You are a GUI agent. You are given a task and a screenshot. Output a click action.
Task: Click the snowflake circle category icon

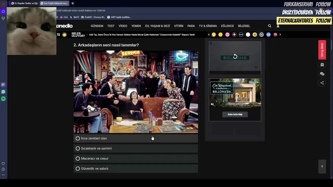(261, 35)
